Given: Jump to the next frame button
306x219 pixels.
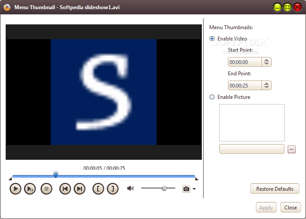Looking at the screenshot, I should tap(80, 189).
